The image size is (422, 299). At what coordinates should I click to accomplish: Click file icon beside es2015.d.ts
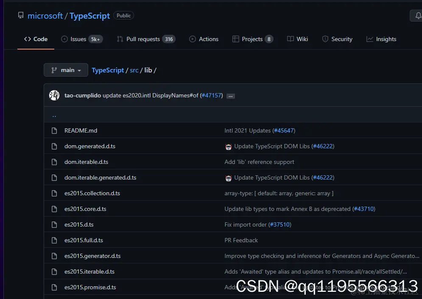point(54,224)
